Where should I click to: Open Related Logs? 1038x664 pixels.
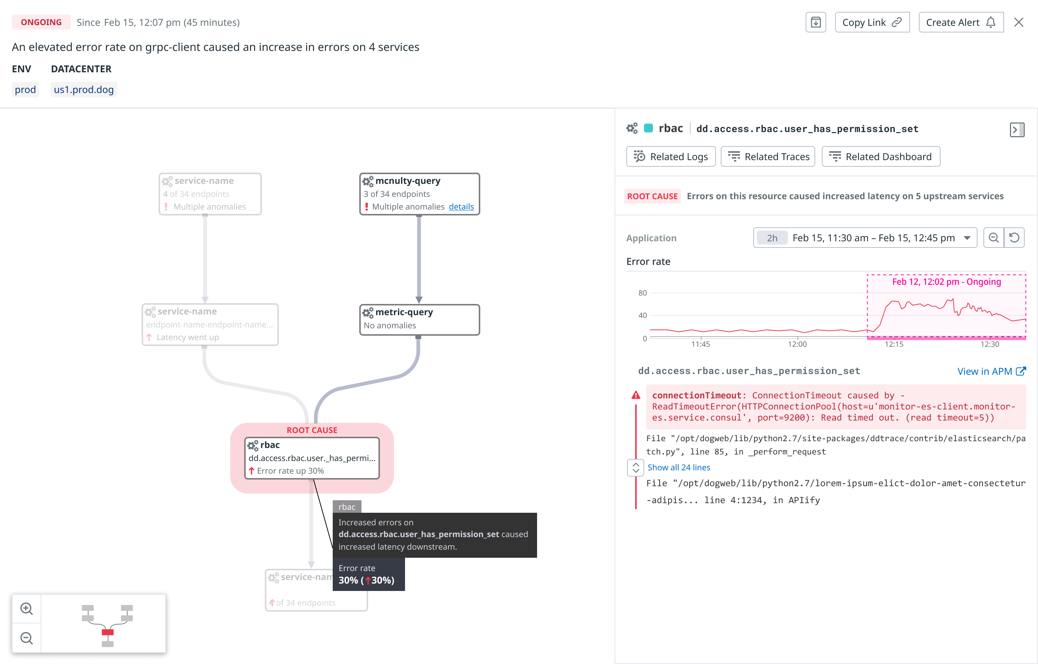click(x=671, y=156)
